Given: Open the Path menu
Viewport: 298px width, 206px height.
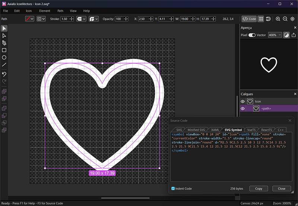Looking at the screenshot, I should tap(60, 11).
